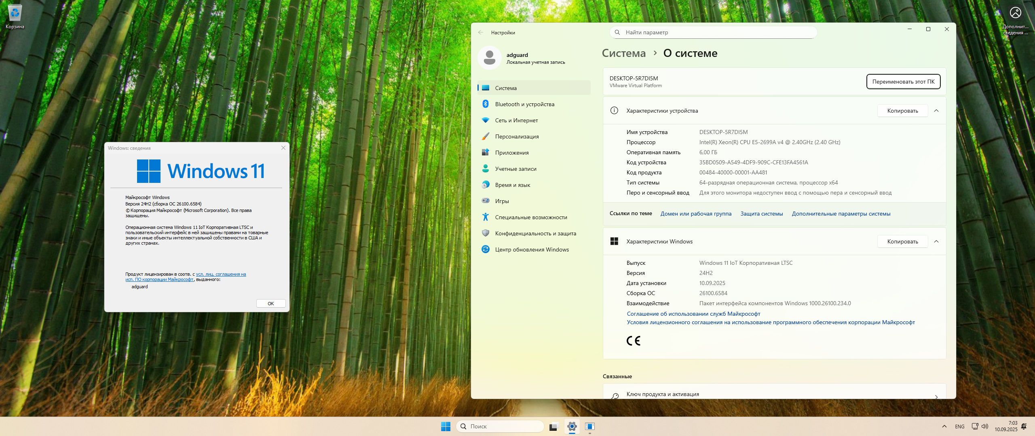Click ENG language indicator on taskbar
The width and height of the screenshot is (1035, 436).
959,426
